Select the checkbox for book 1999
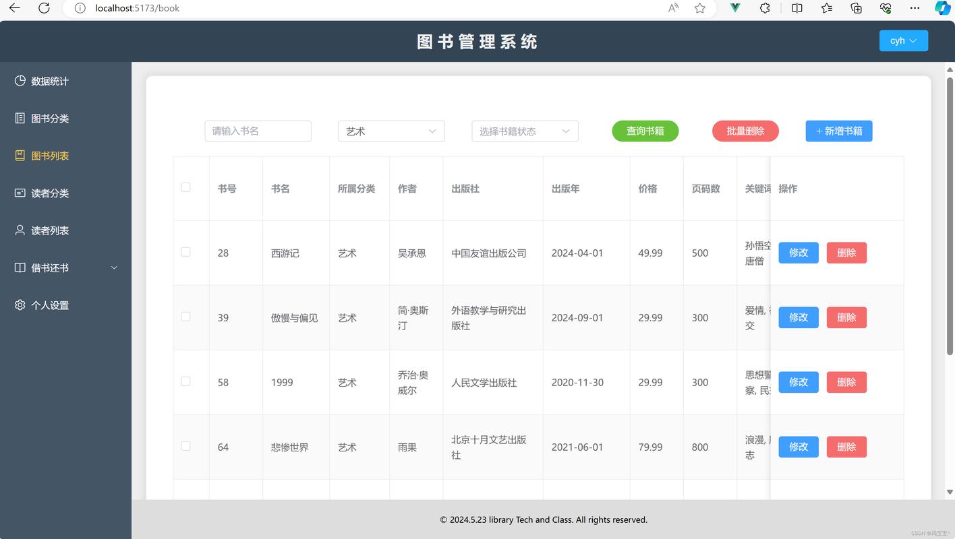This screenshot has height=539, width=955. tap(185, 381)
